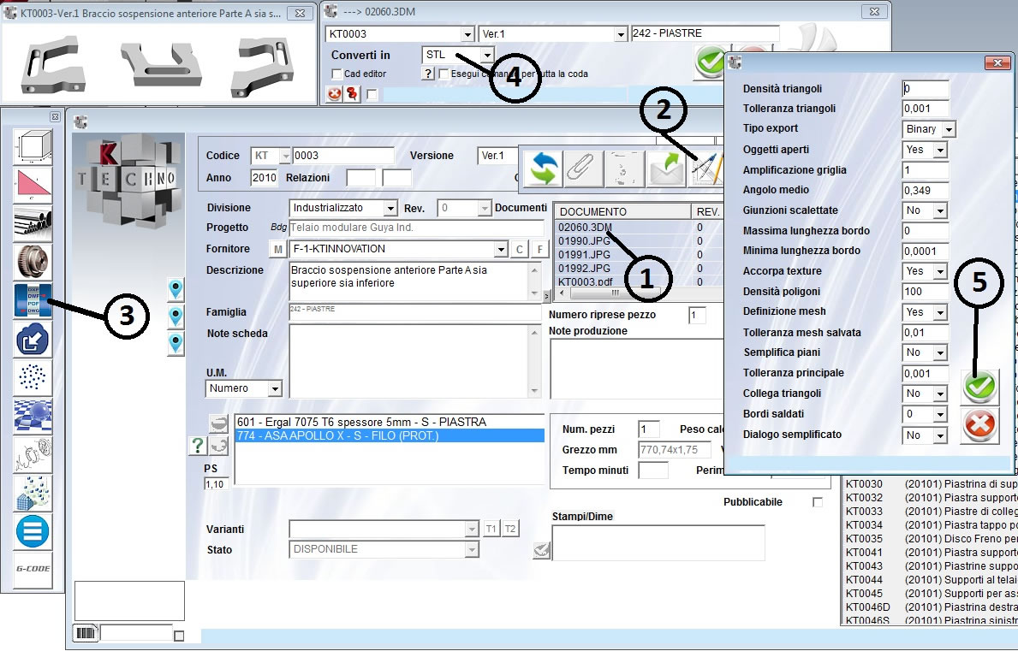This screenshot has height=657, width=1018.
Task: Click the Densità triangoli input field
Action: (926, 89)
